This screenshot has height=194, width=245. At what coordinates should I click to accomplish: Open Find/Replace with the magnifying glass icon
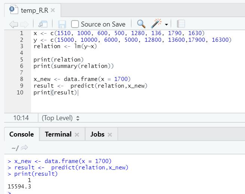pos(141,24)
